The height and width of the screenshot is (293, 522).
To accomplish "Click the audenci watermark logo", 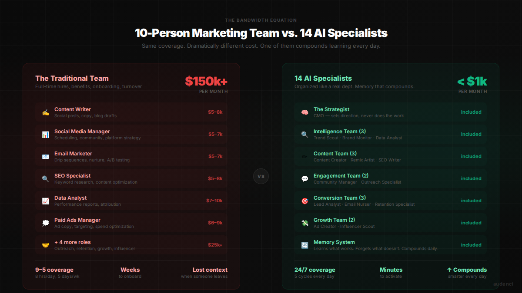I will 503,284.
